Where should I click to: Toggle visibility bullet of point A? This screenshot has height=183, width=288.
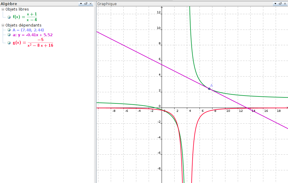tap(9, 30)
